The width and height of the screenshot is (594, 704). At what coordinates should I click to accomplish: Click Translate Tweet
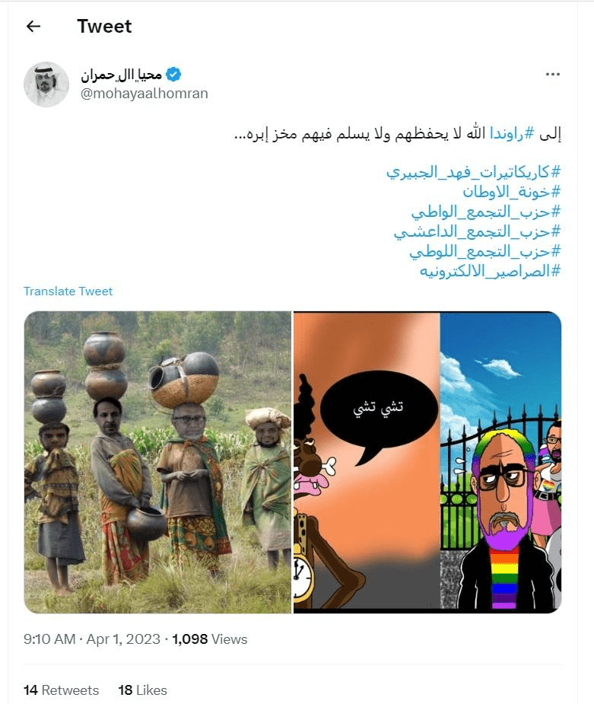[x=68, y=291]
